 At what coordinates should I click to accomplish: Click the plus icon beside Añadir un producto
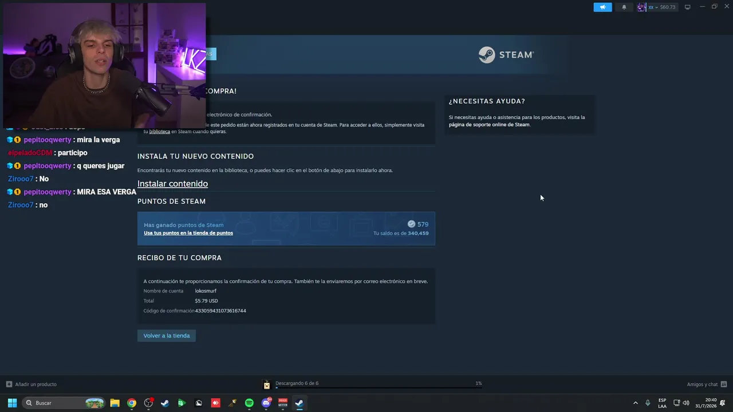click(x=9, y=385)
